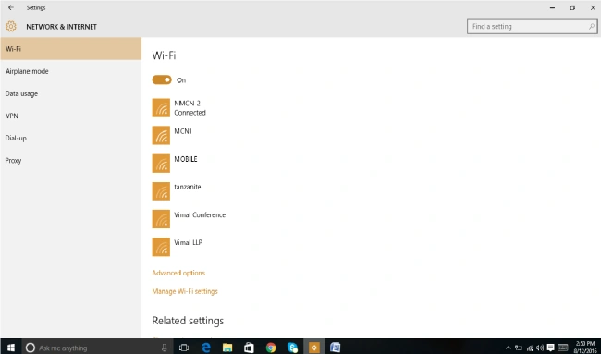Select the tanzanite network icon
The height and width of the screenshot is (354, 601).
(161, 191)
